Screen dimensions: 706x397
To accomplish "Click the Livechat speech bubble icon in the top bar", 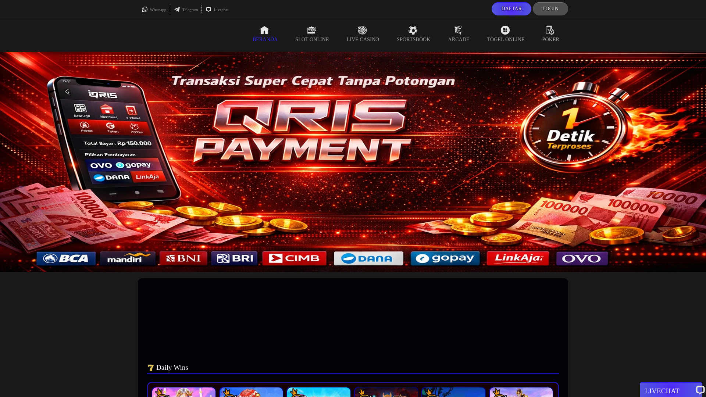I will [x=208, y=10].
